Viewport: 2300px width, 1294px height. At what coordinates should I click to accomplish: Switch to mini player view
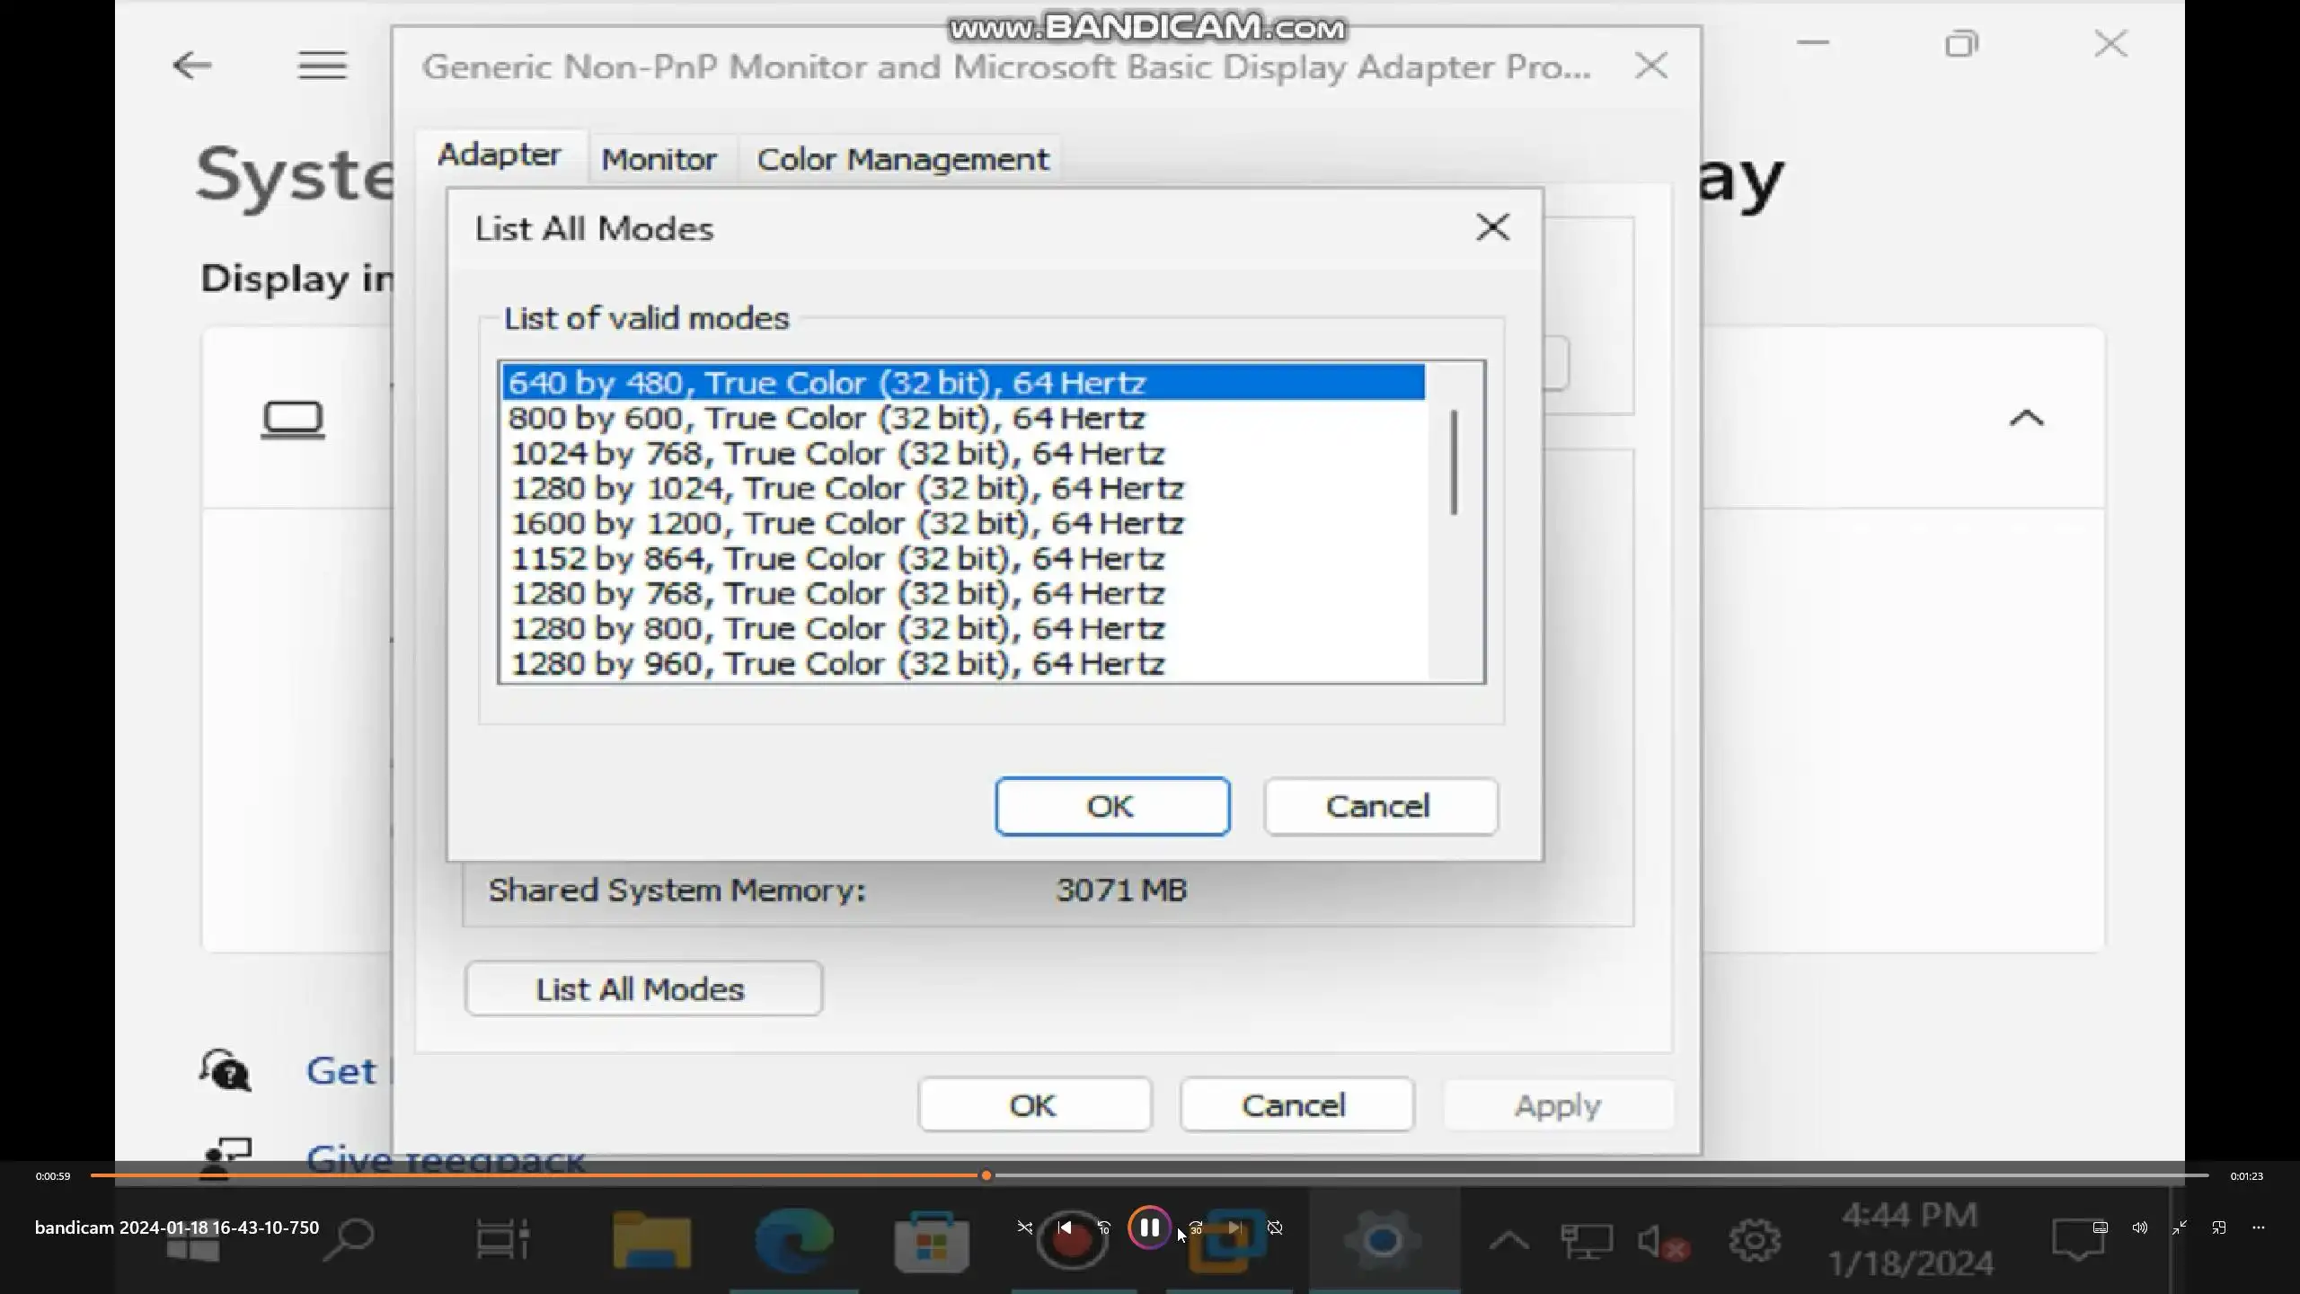(x=2219, y=1228)
